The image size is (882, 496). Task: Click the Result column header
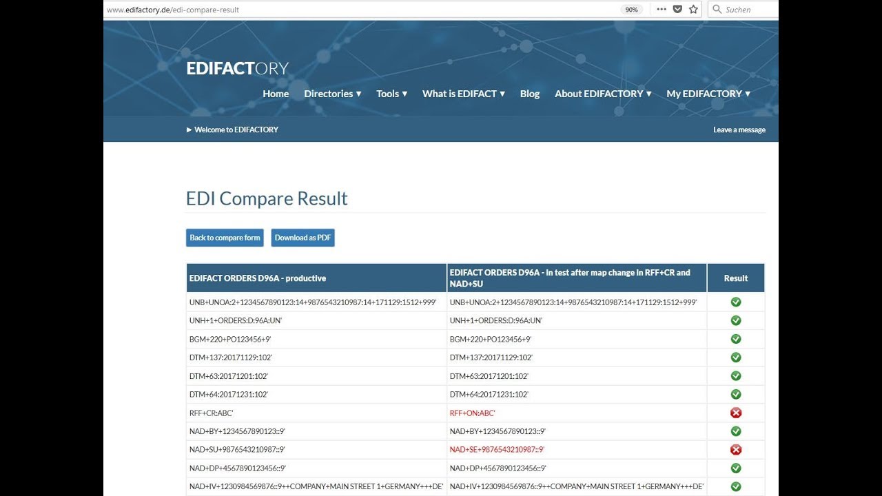736,278
